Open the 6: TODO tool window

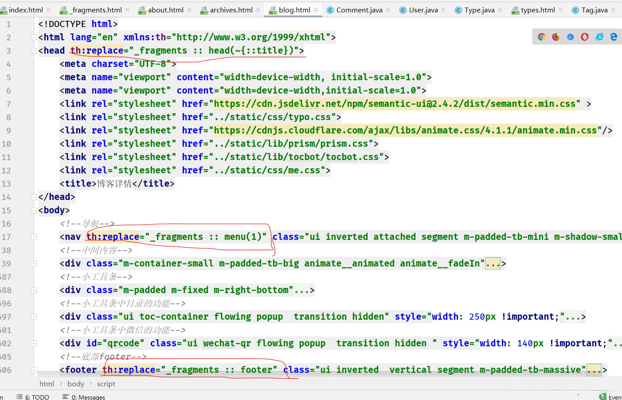pos(33,397)
